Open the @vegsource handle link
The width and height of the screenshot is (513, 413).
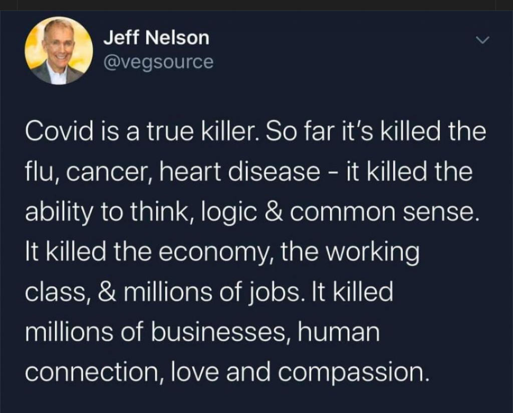158,62
